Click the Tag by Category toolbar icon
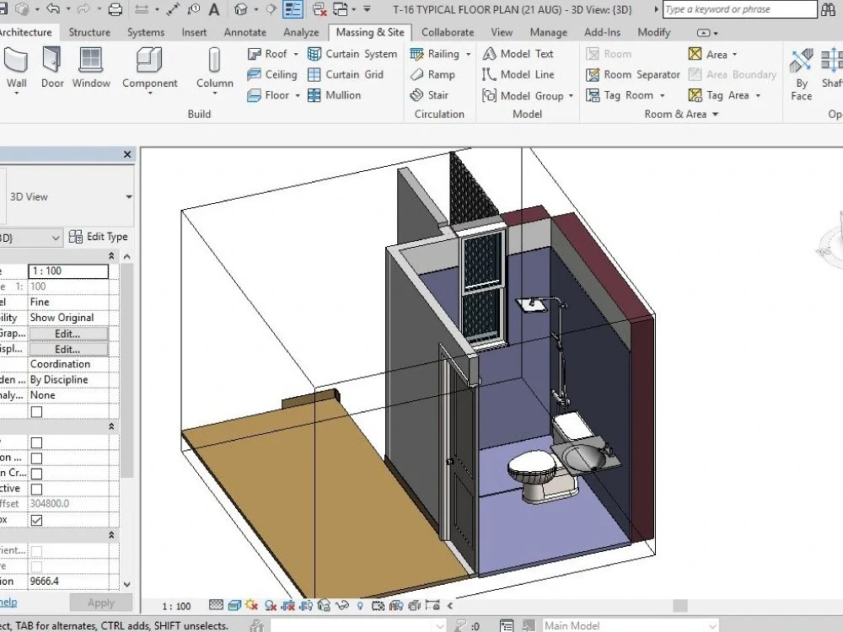Image resolution: width=843 pixels, height=632 pixels. (194, 9)
